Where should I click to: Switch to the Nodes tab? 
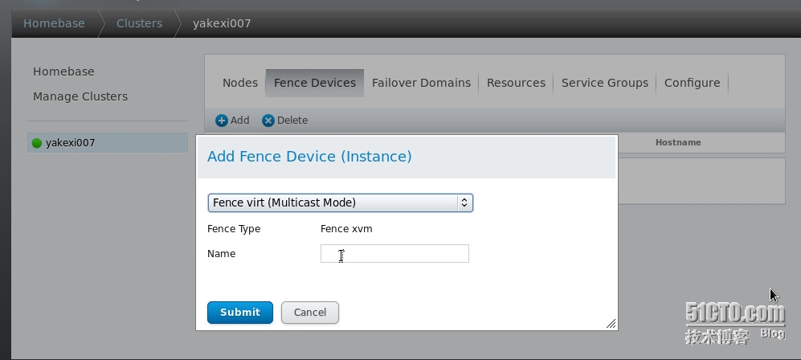(x=240, y=83)
